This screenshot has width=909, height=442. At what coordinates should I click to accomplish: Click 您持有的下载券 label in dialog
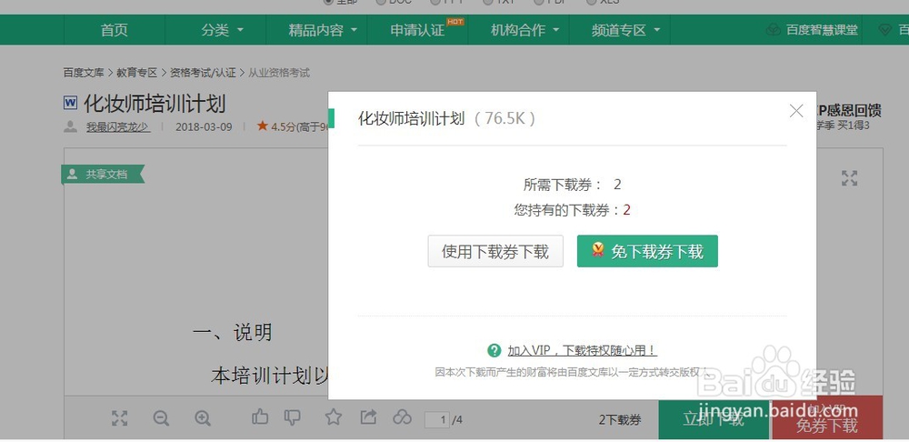click(567, 210)
